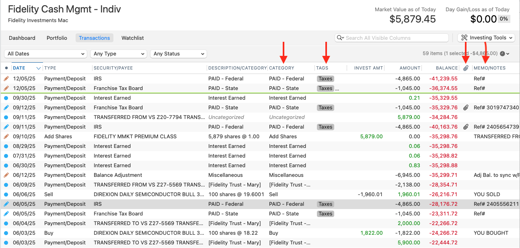This screenshot has width=520, height=248.
Task: Click the status dot column header
Action: [x=6, y=68]
